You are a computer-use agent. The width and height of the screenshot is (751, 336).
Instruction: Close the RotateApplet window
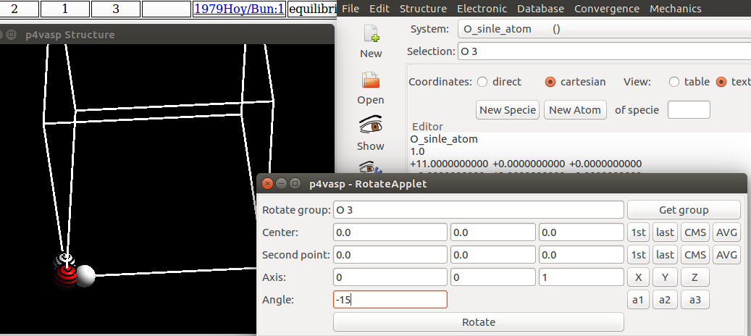pos(268,184)
